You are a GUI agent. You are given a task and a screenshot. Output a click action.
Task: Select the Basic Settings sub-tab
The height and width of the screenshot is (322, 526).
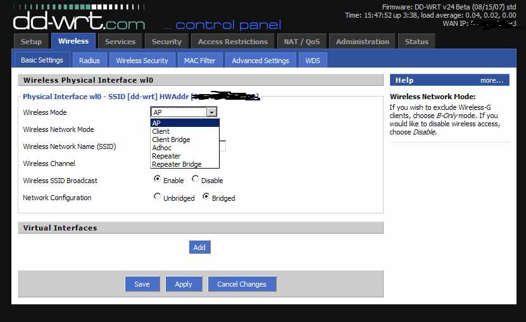click(42, 60)
